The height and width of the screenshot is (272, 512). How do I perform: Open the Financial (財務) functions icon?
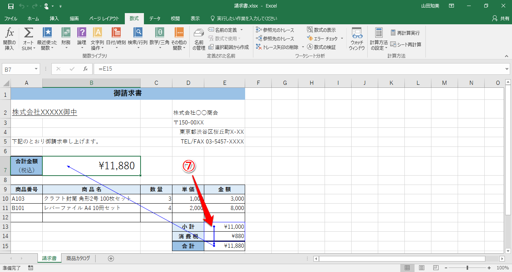(x=66, y=33)
